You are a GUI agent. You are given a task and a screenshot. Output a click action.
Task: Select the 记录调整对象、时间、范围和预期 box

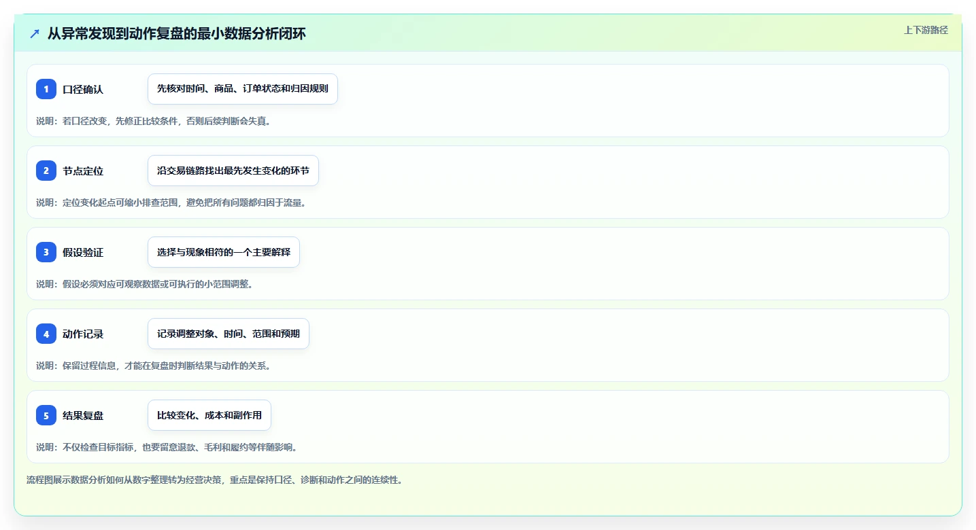point(229,334)
